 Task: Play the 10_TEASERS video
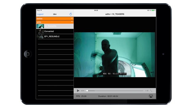[78, 91]
